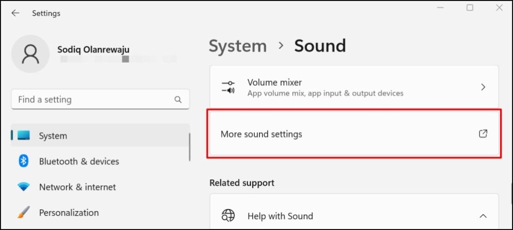Click the System monitor icon in sidebar
The width and height of the screenshot is (513, 230).
point(24,136)
